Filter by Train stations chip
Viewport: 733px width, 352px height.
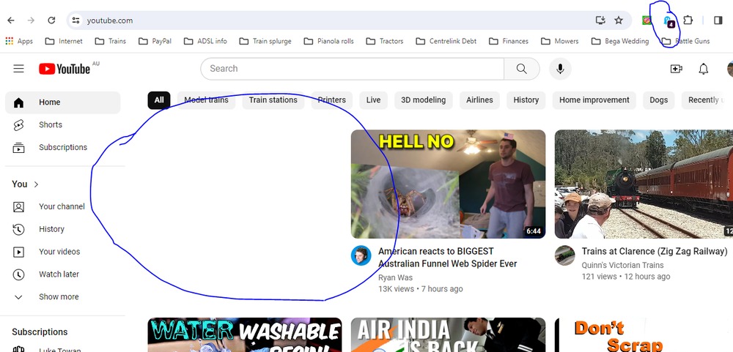(x=273, y=100)
